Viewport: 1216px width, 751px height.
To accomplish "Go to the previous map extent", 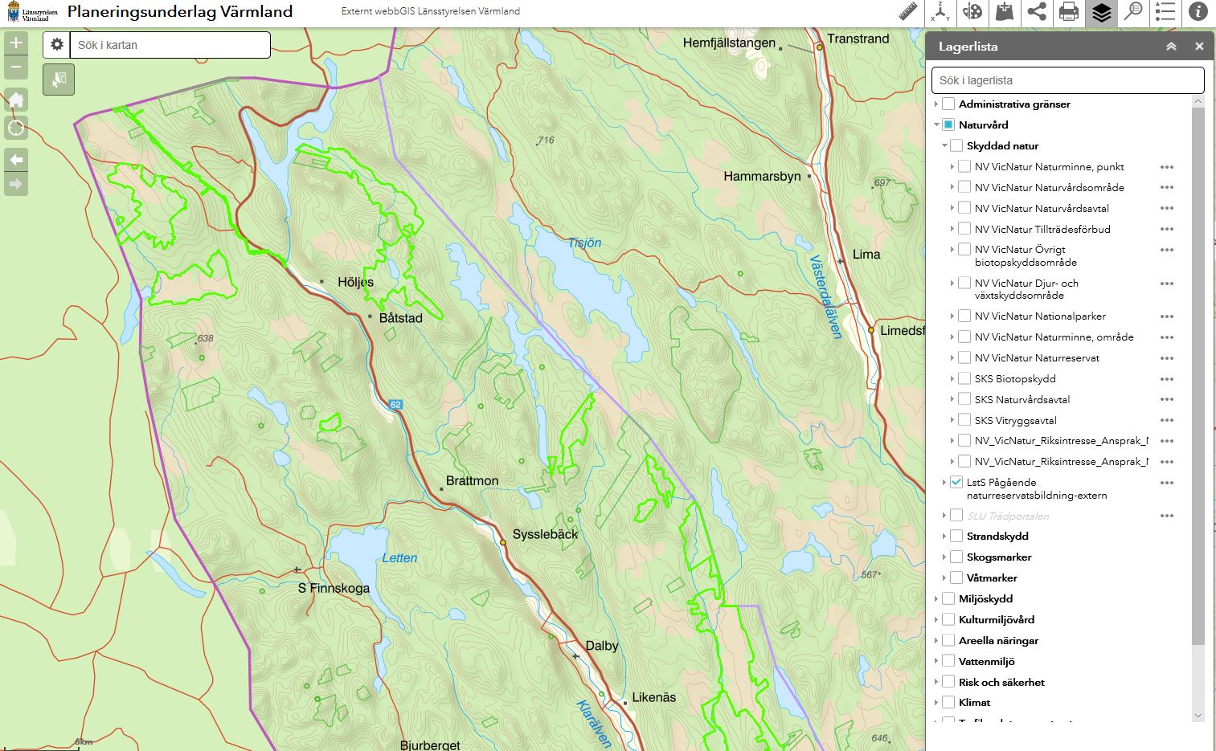I will coord(16,159).
